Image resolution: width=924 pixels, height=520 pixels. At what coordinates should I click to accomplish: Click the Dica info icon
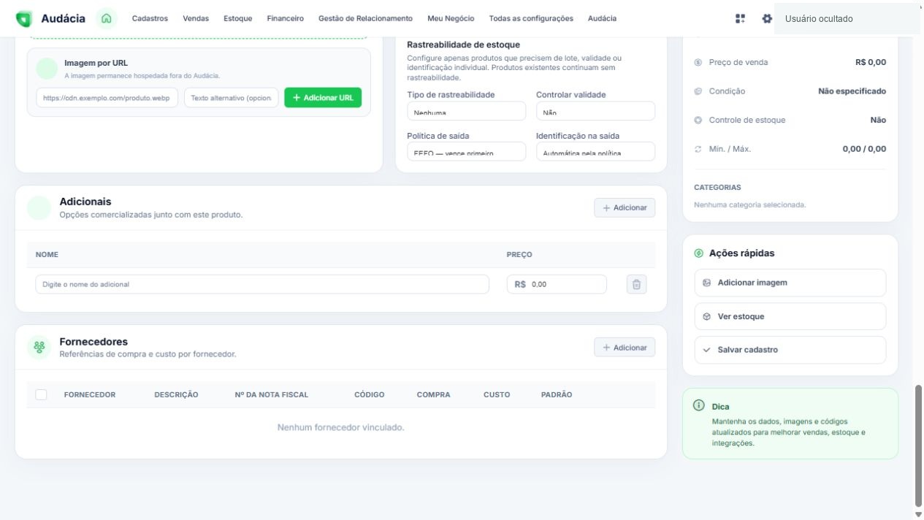(x=699, y=405)
